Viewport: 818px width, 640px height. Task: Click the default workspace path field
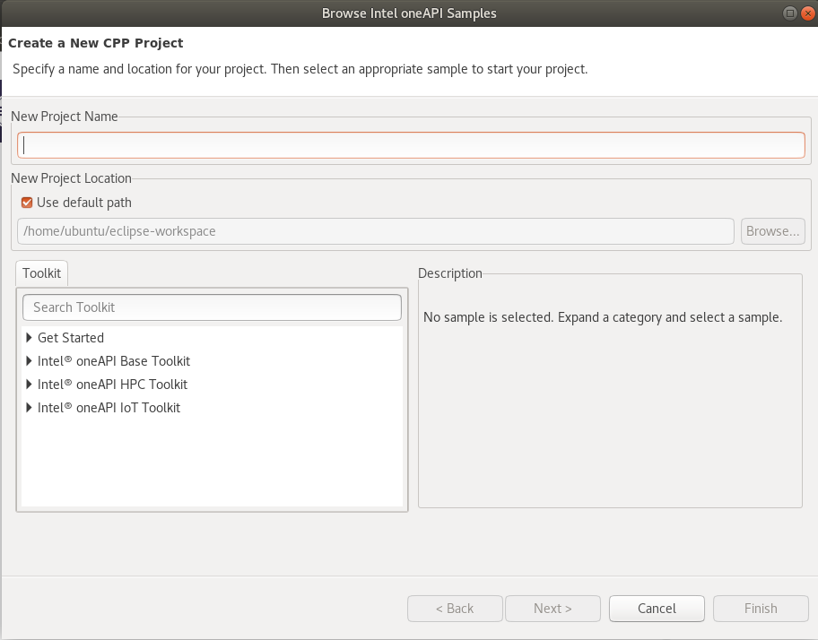pyautogui.click(x=375, y=231)
